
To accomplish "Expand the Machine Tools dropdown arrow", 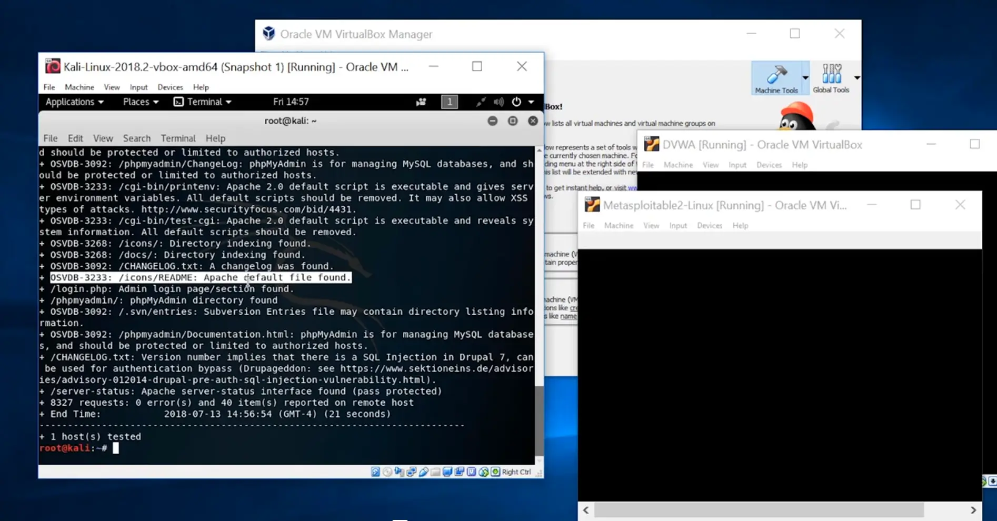I will pyautogui.click(x=805, y=78).
